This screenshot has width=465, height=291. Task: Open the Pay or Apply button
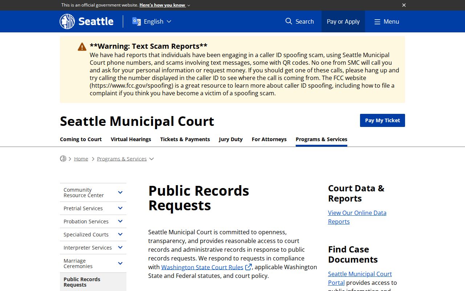(x=343, y=21)
